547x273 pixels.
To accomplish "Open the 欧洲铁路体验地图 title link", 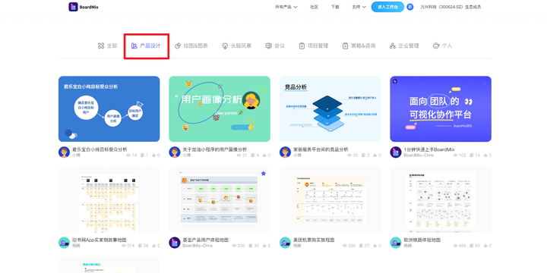I will pyautogui.click(x=422, y=240).
